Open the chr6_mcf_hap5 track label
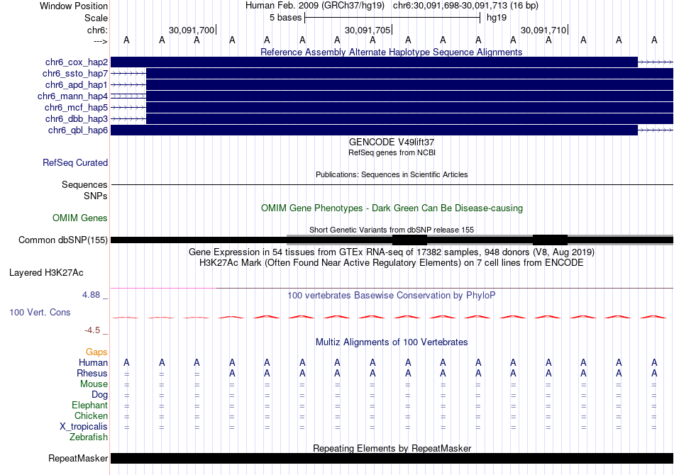Viewport: 674px width, 475px height. pyautogui.click(x=76, y=107)
